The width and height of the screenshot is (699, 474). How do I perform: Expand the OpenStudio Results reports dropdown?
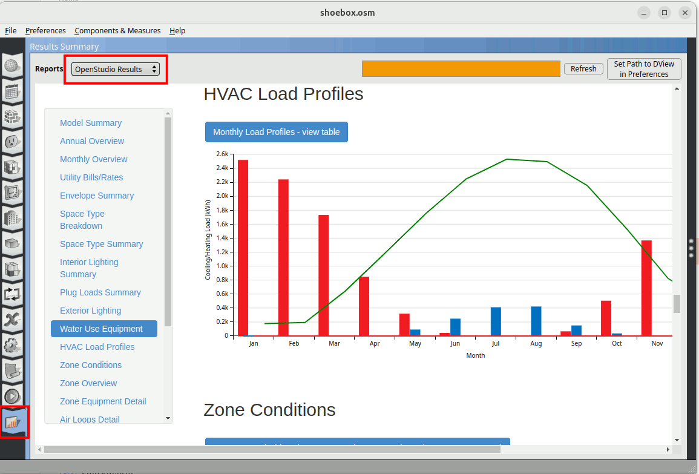pos(116,69)
